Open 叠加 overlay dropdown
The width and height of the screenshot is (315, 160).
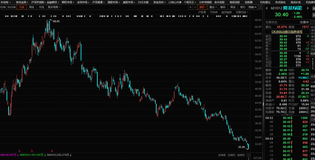coord(213,7)
